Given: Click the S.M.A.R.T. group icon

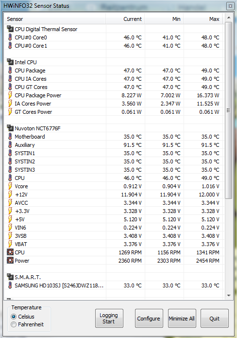Looking at the screenshot, I should 10,277.
